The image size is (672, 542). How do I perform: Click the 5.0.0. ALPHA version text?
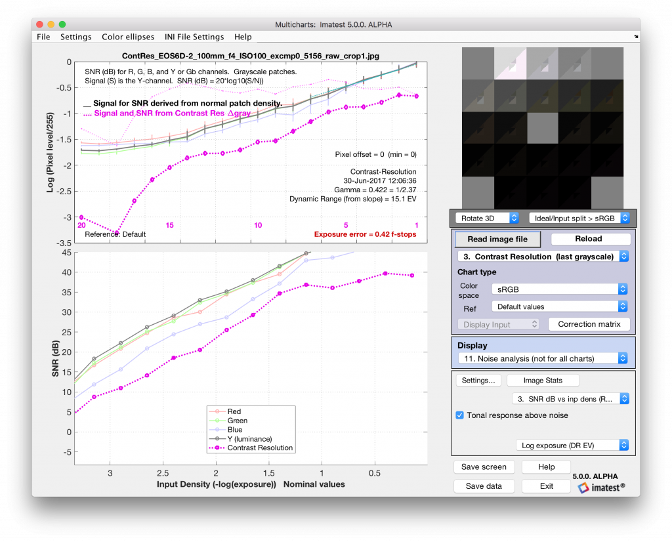[x=595, y=476]
